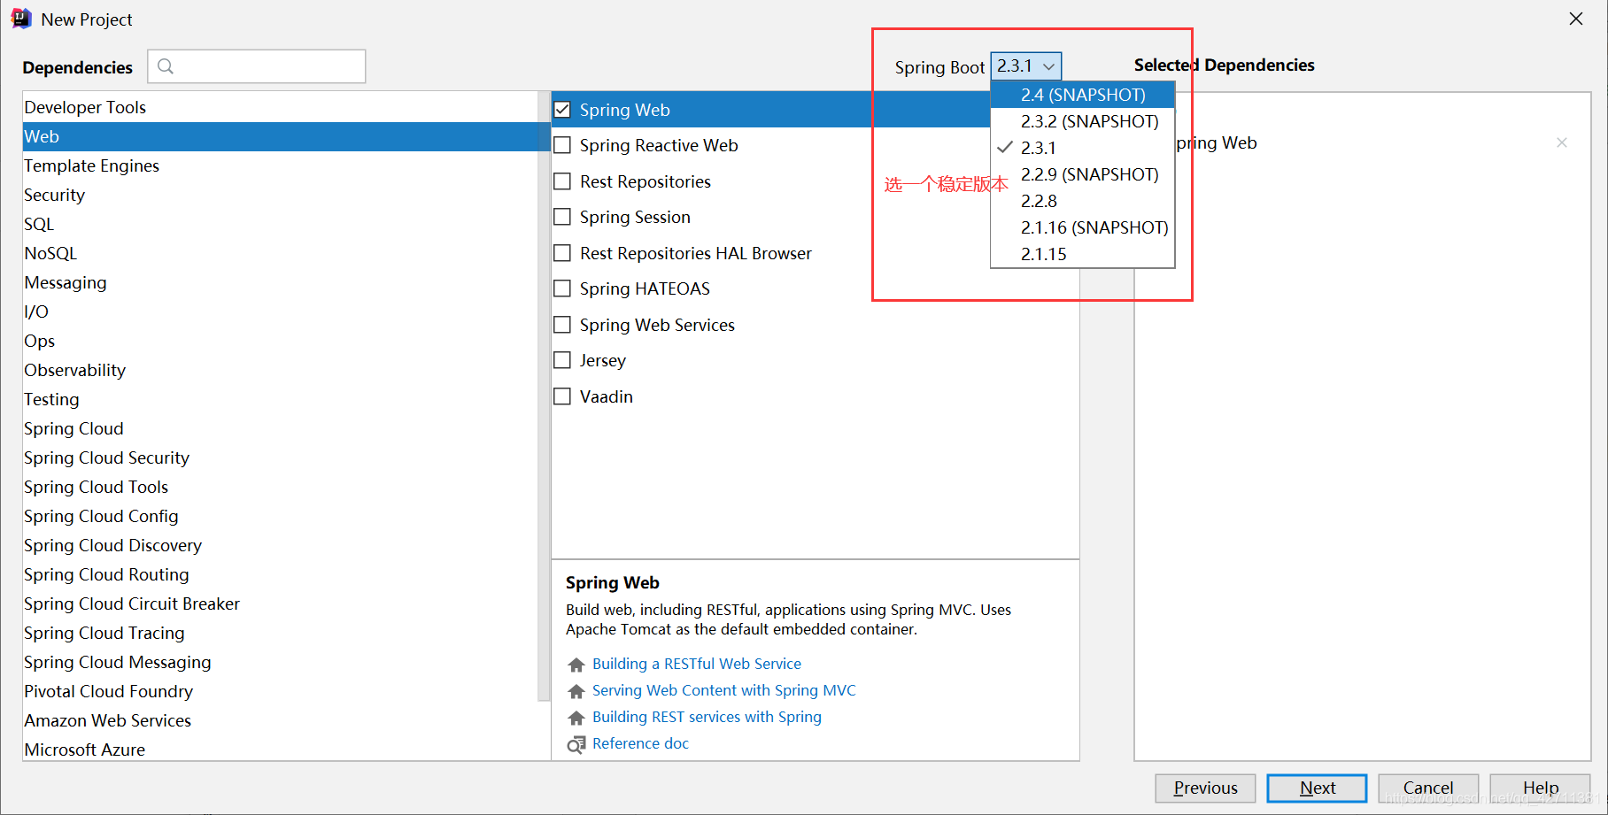Check the Vaadin checkbox
Viewport: 1608px width, 815px height.
pos(562,396)
